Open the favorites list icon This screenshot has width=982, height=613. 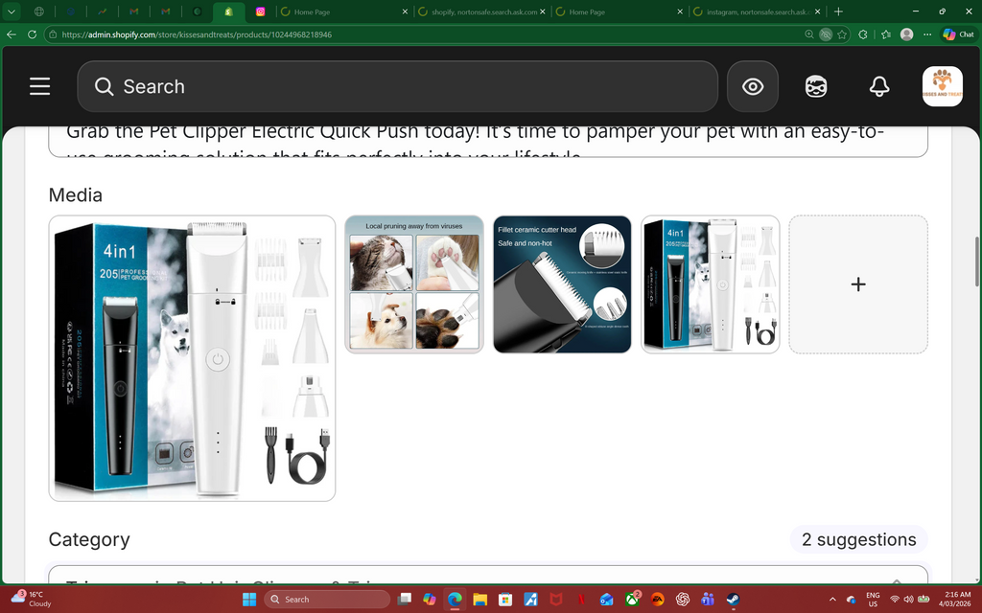tap(885, 34)
